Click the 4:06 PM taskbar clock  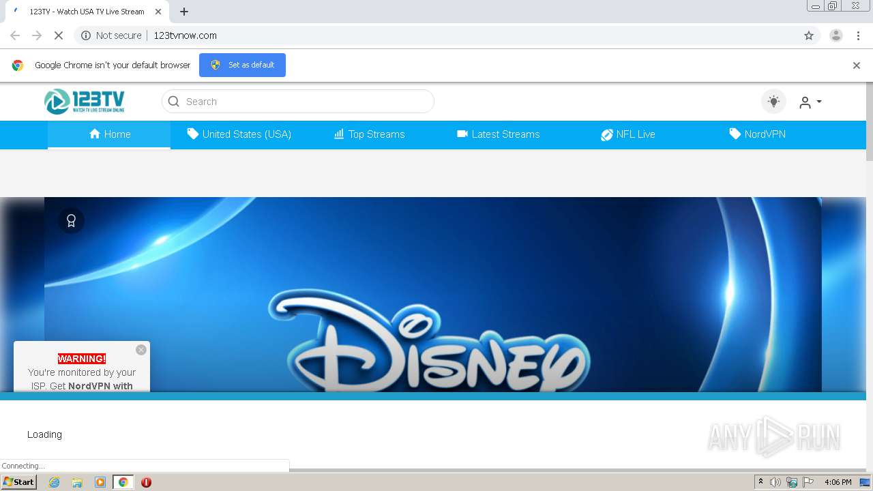[x=838, y=482]
